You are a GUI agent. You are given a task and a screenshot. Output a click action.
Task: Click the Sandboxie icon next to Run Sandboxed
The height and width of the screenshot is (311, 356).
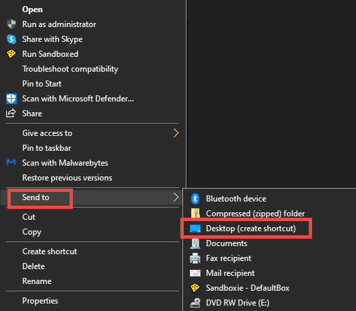point(11,54)
